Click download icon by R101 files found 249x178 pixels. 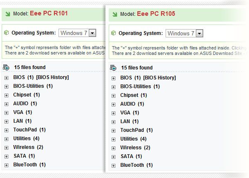(6, 67)
